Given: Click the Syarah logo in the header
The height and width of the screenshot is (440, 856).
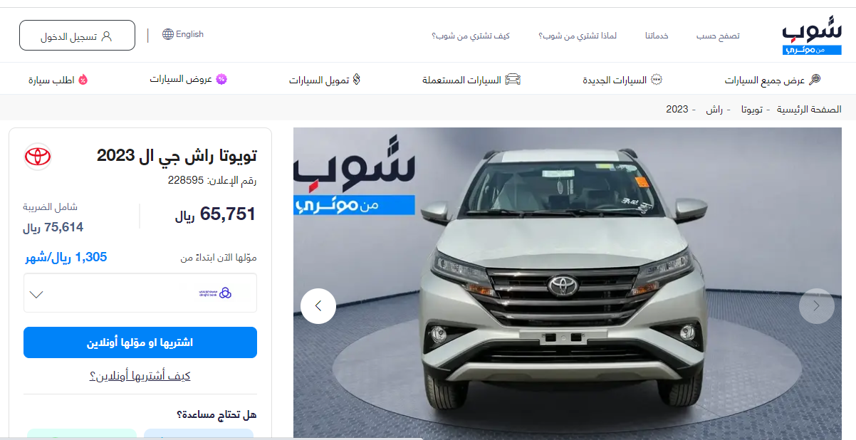Looking at the screenshot, I should point(812,37).
